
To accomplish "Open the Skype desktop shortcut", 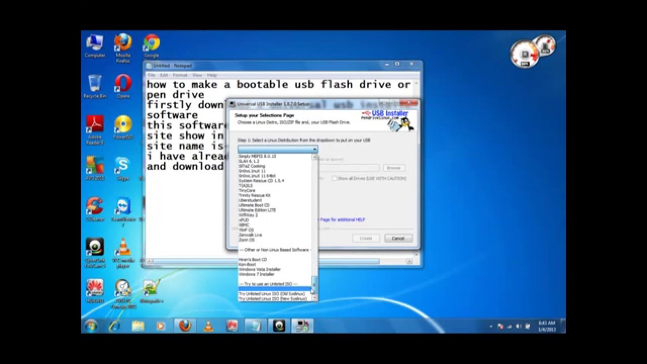I will point(123,168).
